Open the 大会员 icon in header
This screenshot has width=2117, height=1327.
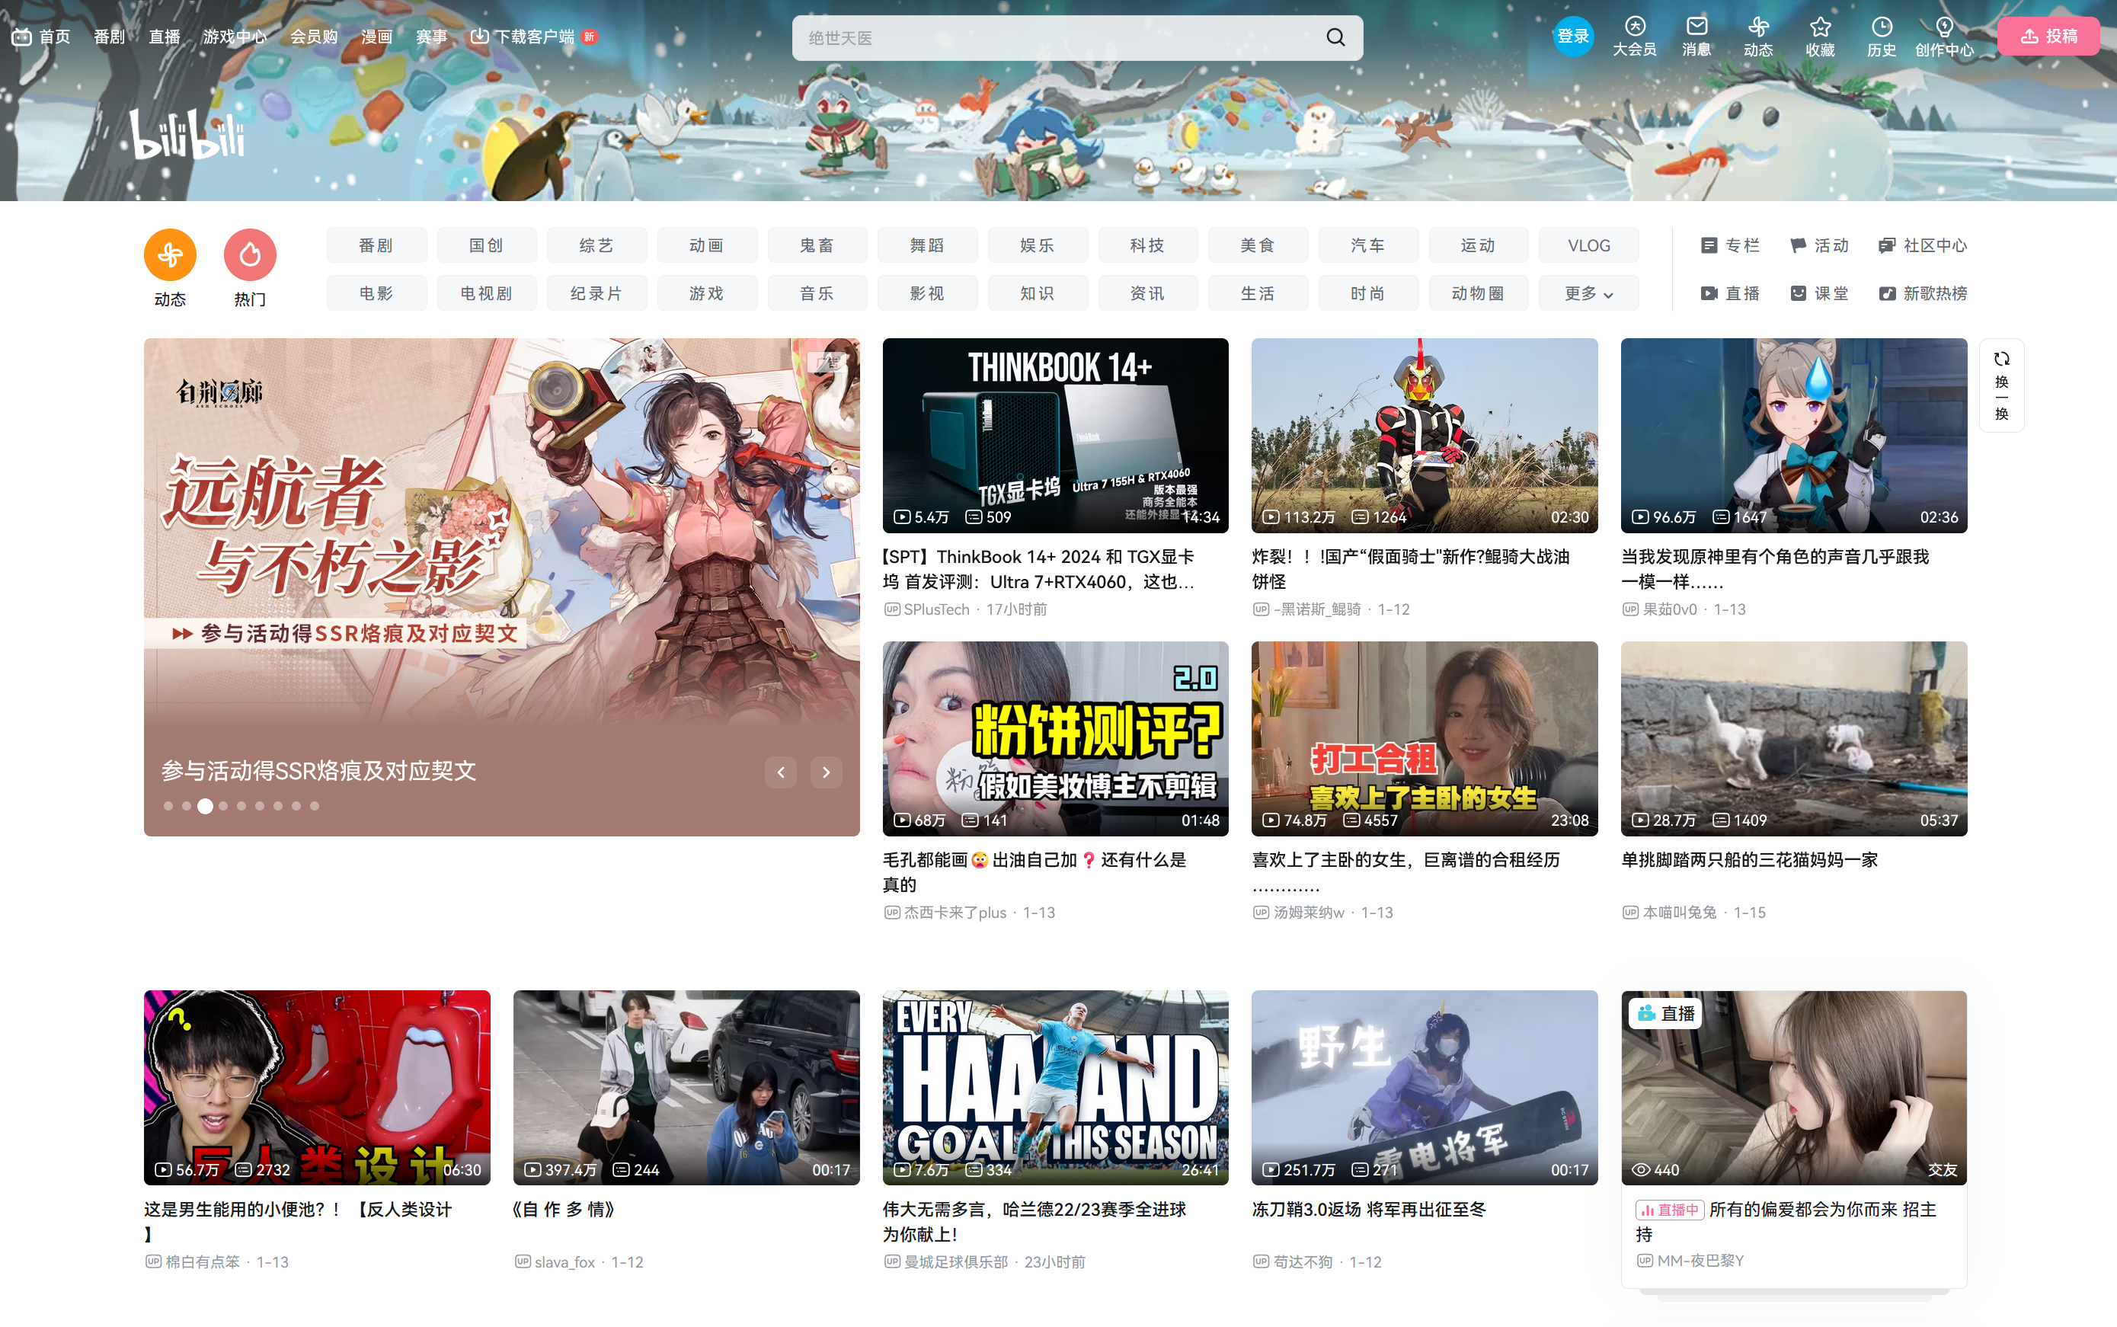coord(1634,27)
